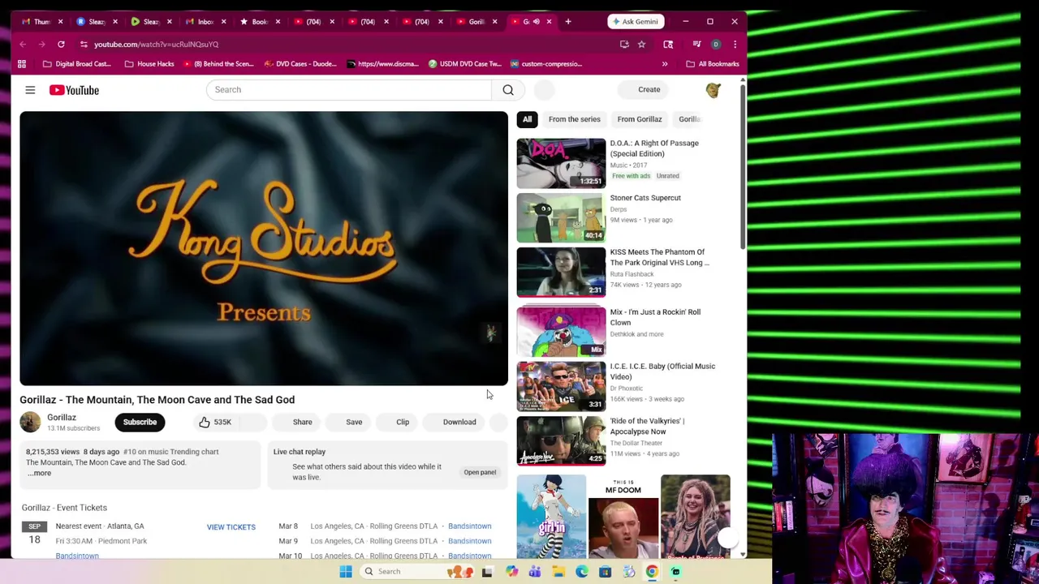Click the Download button
This screenshot has width=1039, height=584.
coord(459,422)
